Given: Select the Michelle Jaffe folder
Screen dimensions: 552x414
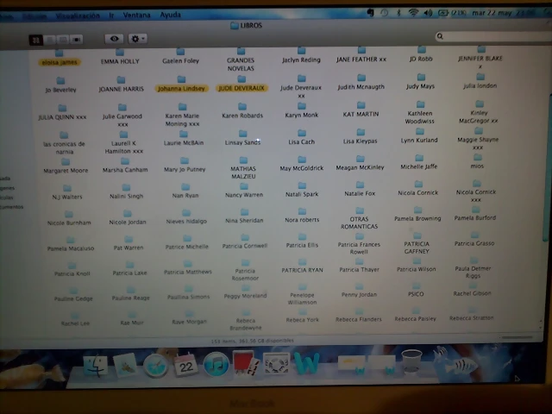Looking at the screenshot, I should click(419, 162).
